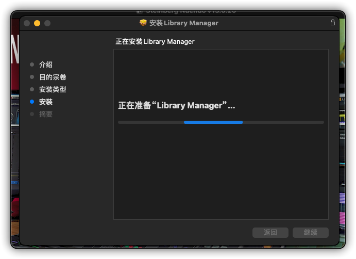Click the 返回 button

coord(270,232)
